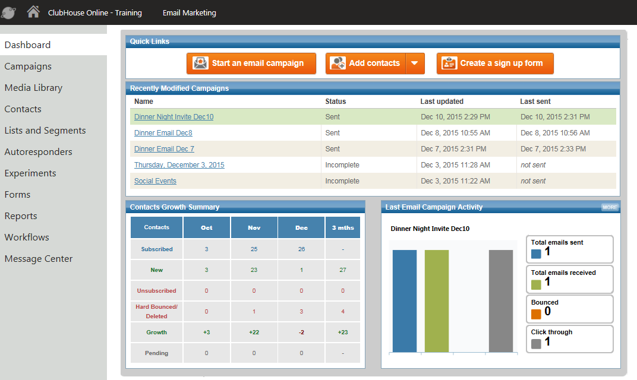
Task: Click the orange Bounced legend swatch
Action: (536, 313)
